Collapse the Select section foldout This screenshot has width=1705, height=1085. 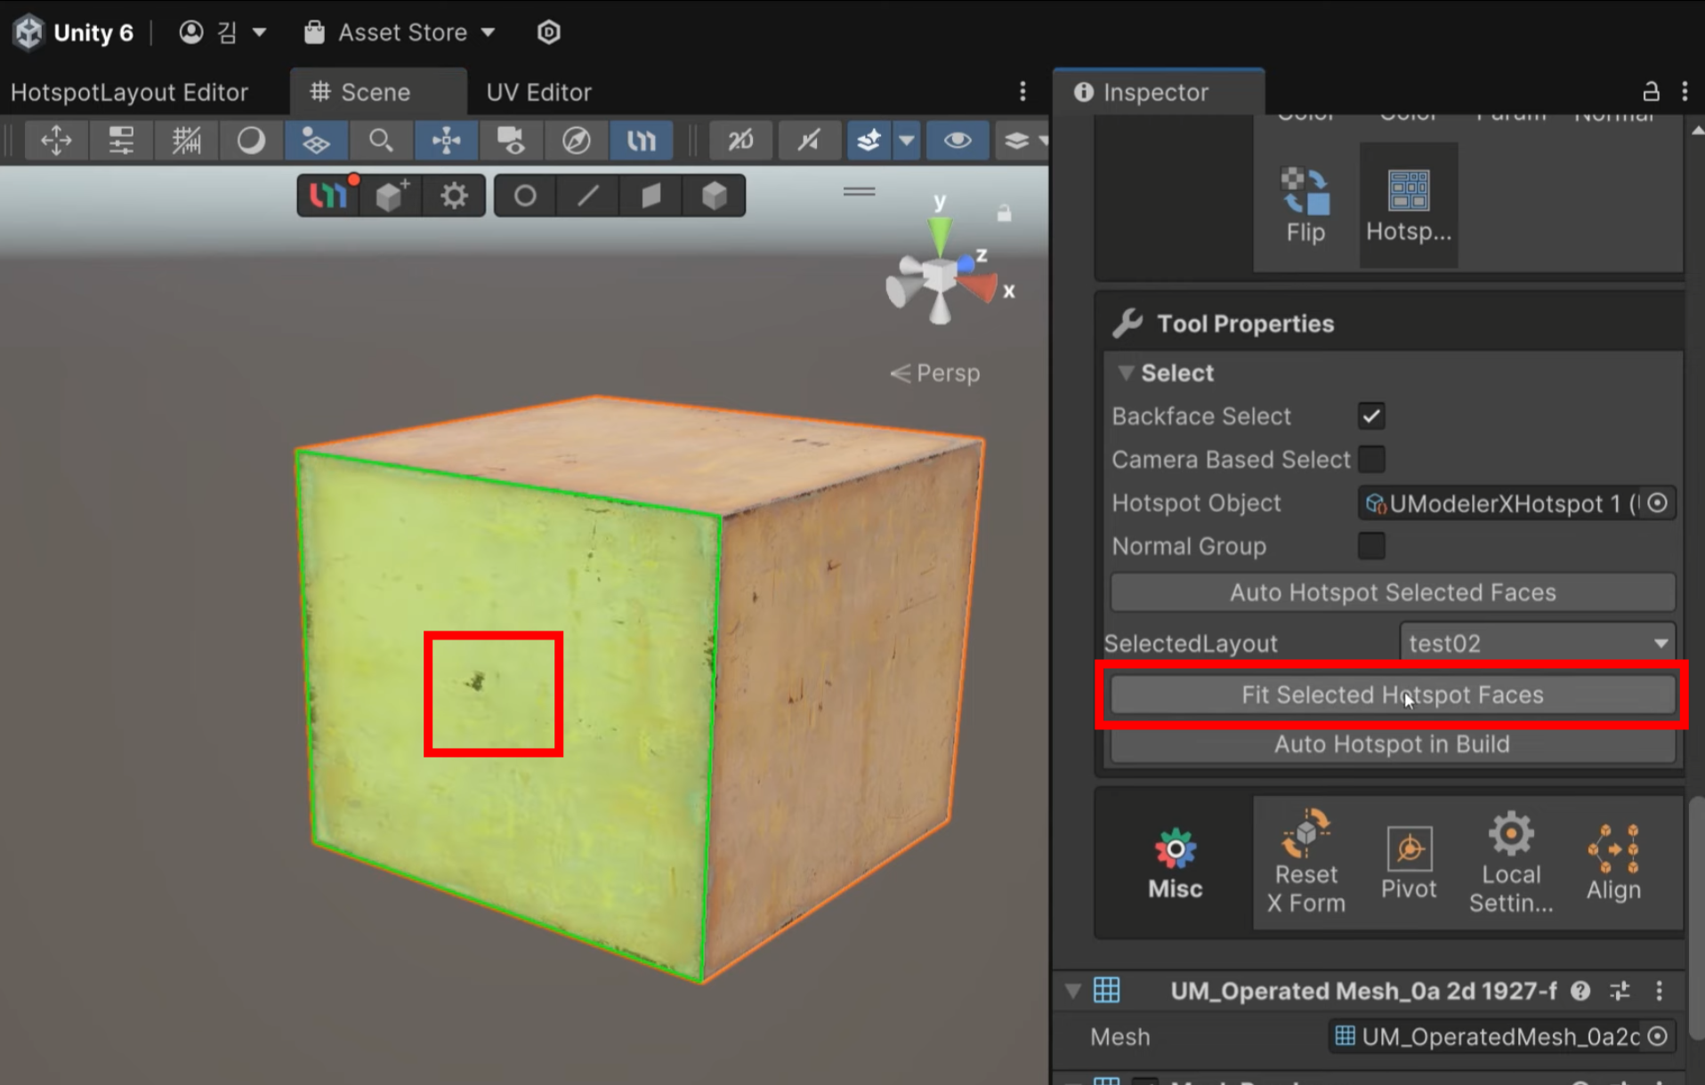pyautogui.click(x=1126, y=373)
